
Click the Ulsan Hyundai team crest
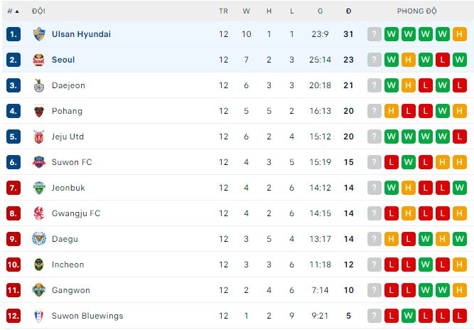coord(38,34)
